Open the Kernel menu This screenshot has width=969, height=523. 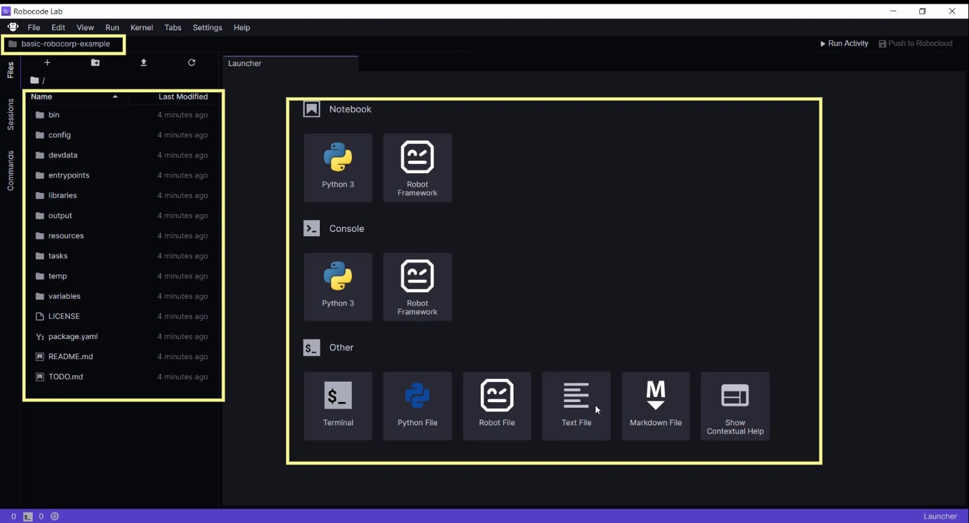[x=142, y=28]
